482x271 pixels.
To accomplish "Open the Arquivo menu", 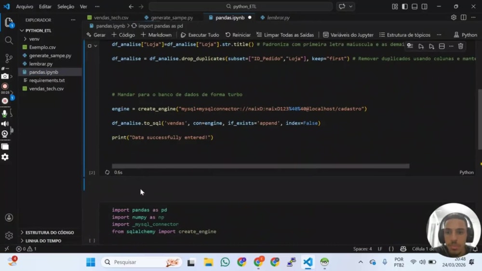I will [x=25, y=6].
